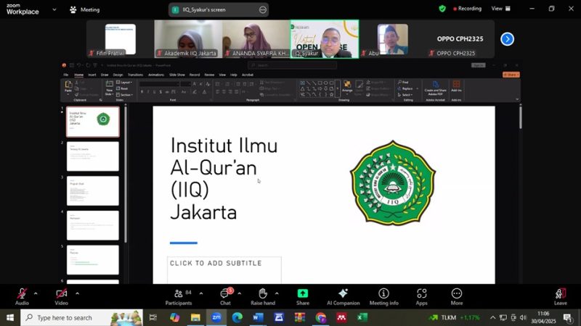Open PowerPoint File tab
The width and height of the screenshot is (581, 326).
[x=65, y=75]
